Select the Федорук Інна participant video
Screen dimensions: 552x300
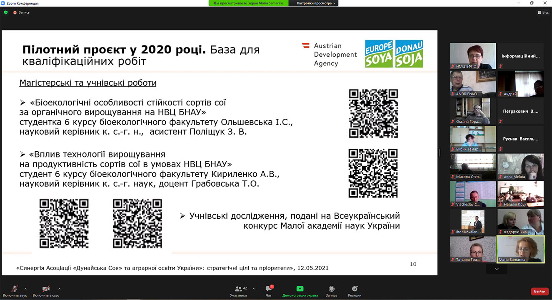click(520, 222)
